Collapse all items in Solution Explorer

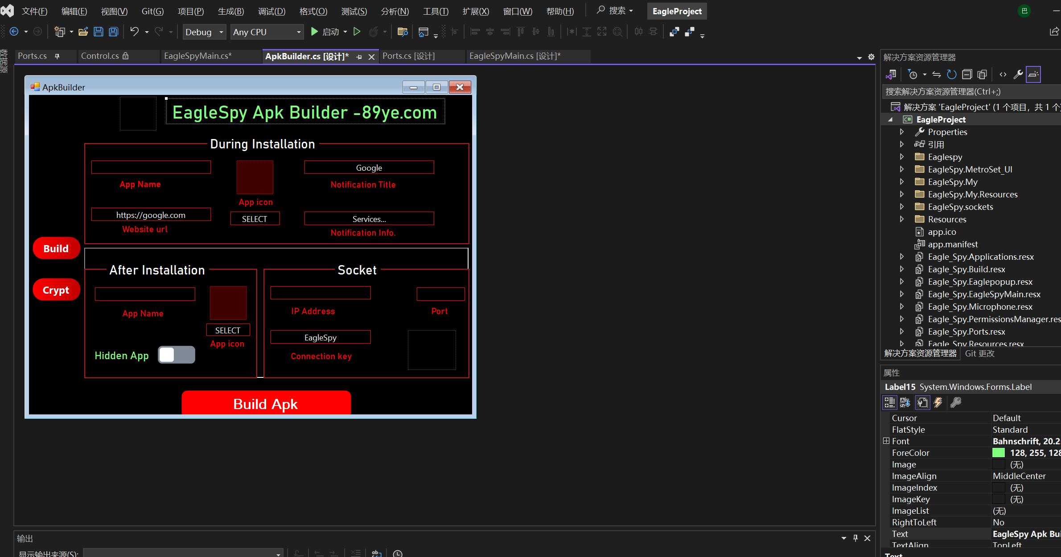click(966, 74)
